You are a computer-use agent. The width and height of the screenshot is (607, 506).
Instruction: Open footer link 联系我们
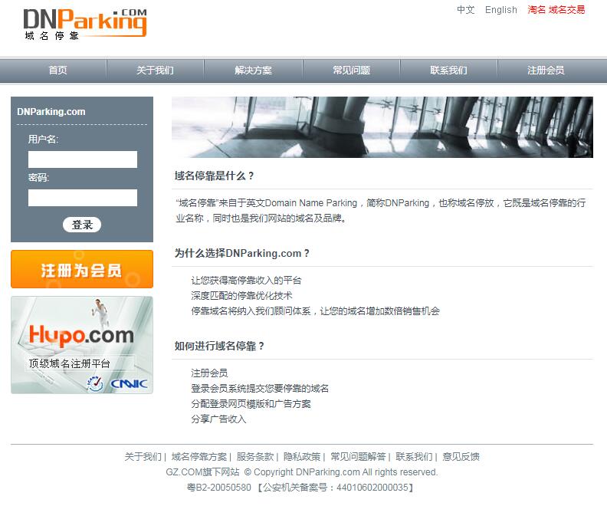[x=414, y=457]
